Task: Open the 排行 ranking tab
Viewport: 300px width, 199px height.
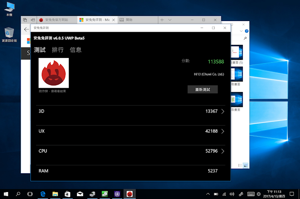Action: click(x=58, y=50)
